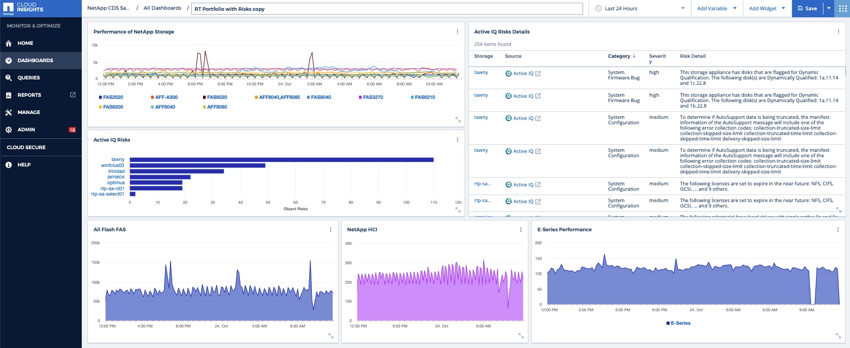Edit the dashboard name field
Screen dimensions: 850x348
[387, 9]
